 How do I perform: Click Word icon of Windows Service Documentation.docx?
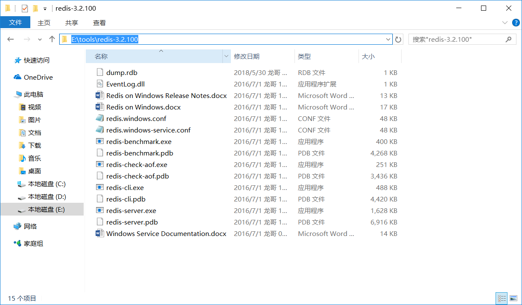point(100,233)
